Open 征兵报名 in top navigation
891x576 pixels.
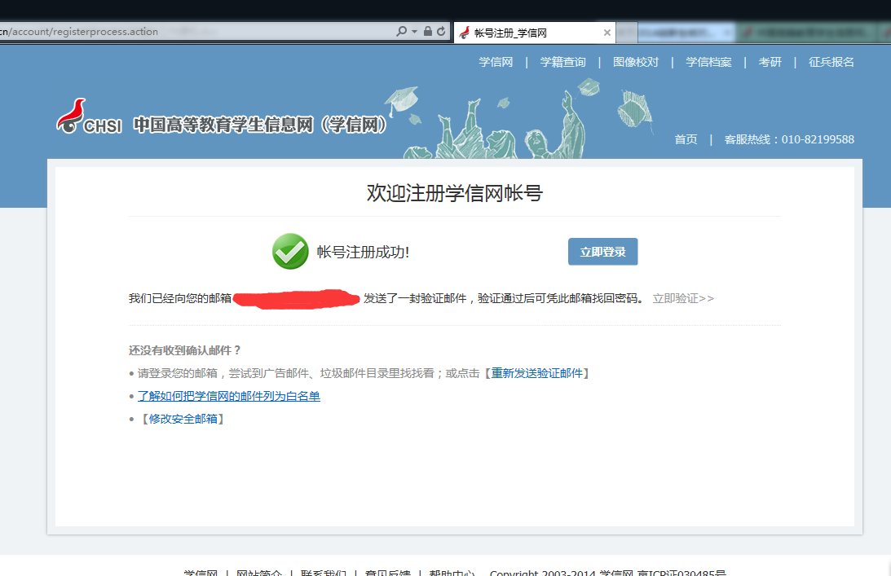(x=831, y=62)
